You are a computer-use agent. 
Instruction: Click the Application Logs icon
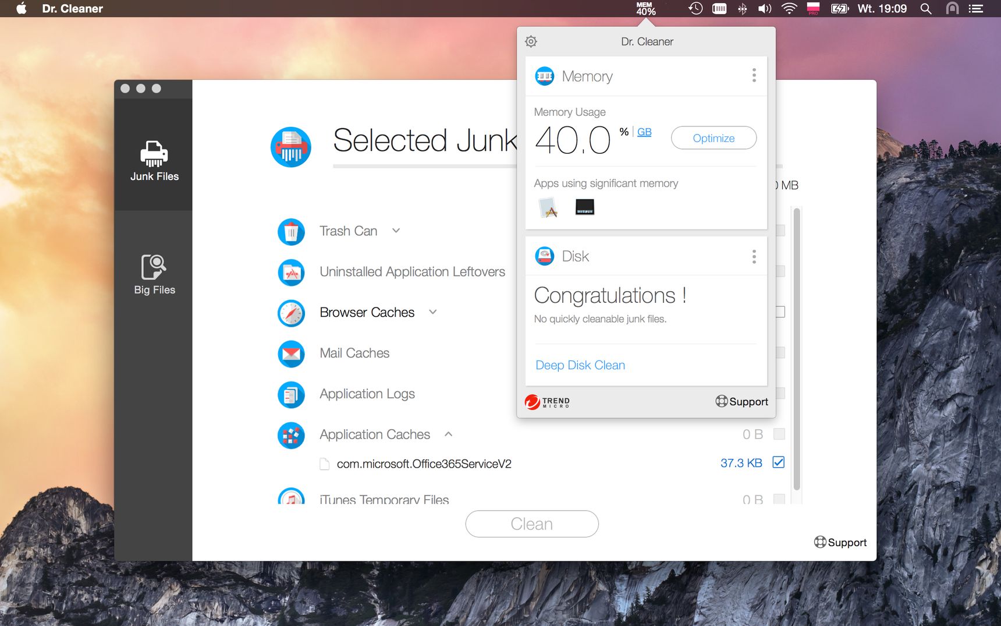point(291,394)
